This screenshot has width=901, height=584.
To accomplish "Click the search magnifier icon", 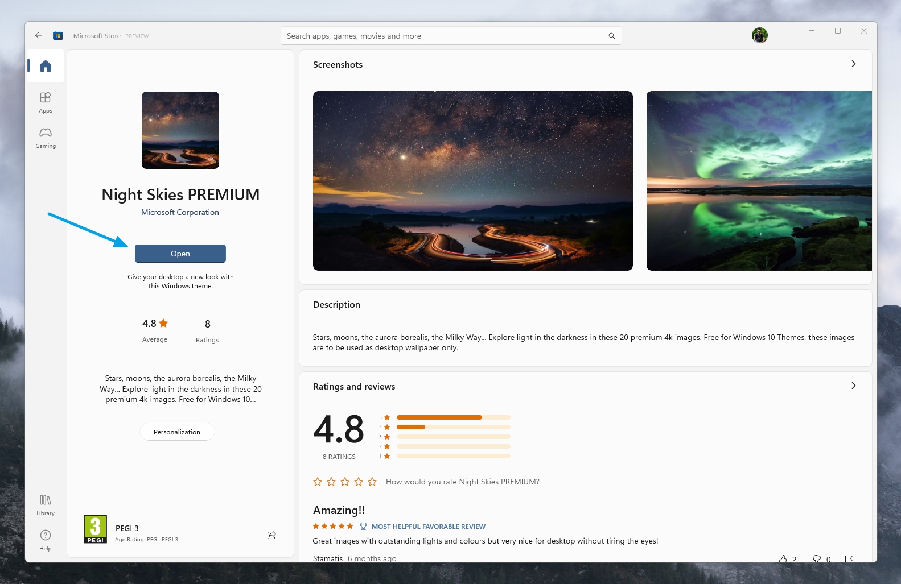I will tap(612, 36).
